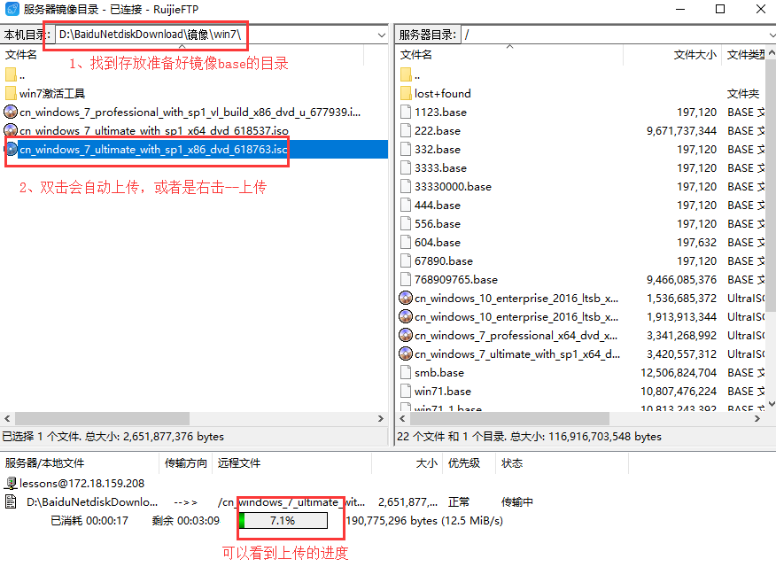Click the 7.1% upload progress bar
Viewport: 776px width, 567px height.
(283, 521)
